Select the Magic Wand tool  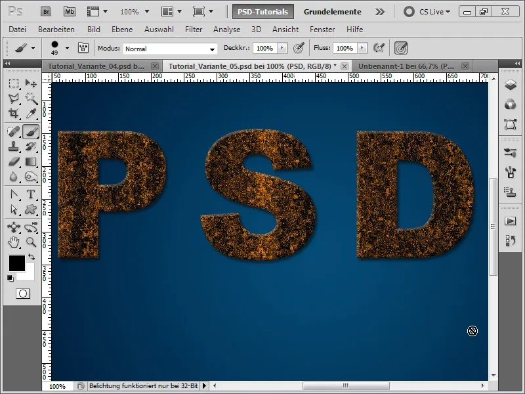pos(31,98)
